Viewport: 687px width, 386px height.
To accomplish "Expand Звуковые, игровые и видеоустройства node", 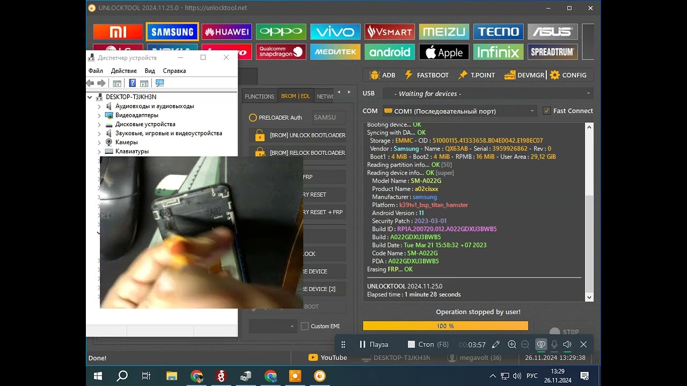I will click(x=99, y=133).
